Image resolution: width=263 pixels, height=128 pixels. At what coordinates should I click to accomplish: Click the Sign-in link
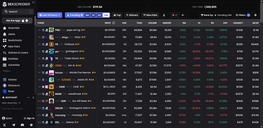(29, 118)
